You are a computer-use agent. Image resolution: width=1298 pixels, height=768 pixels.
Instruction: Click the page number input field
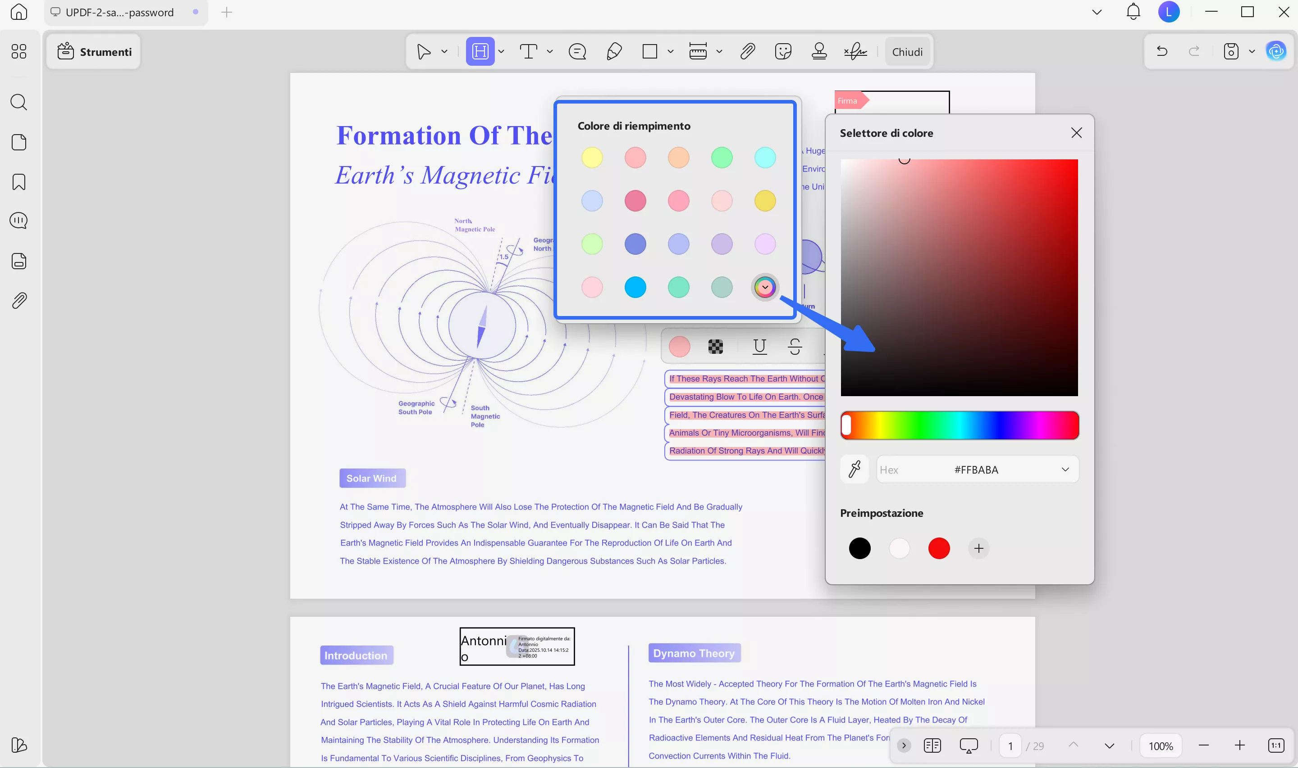1010,746
